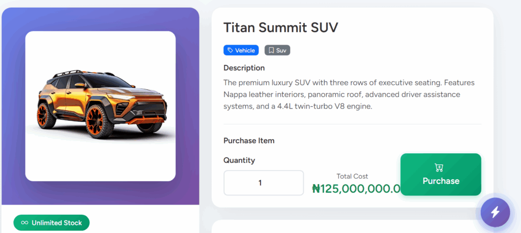Click the horizontal divider below the description
This screenshot has height=233, width=521.
click(352, 124)
